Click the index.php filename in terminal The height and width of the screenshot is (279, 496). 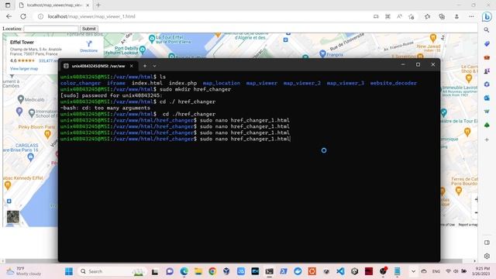183,83
